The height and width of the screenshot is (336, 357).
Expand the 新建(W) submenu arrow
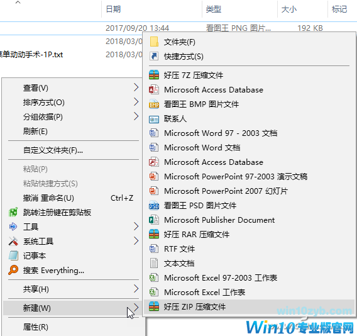136,308
